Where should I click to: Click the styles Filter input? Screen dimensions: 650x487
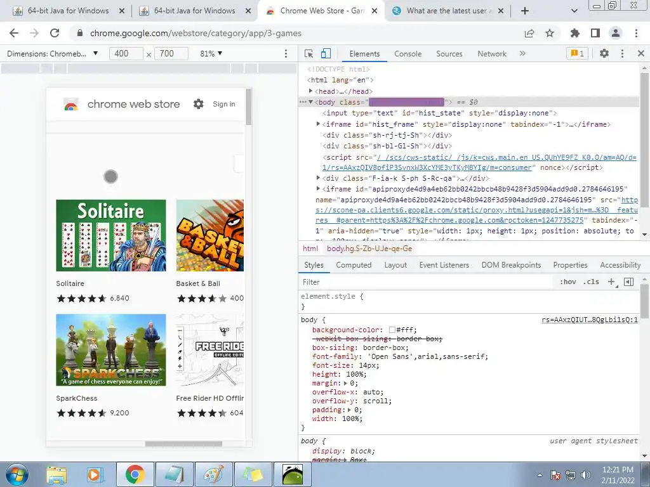click(x=427, y=282)
